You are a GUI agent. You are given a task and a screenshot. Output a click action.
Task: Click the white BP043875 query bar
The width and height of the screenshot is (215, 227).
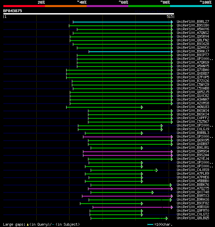point(89,14)
